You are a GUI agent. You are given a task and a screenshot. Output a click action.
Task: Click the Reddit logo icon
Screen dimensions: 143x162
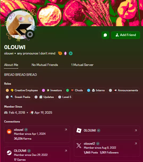9,132
